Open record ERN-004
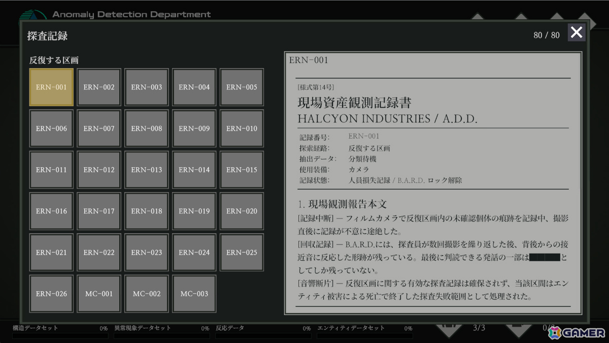This screenshot has height=343, width=609. click(194, 87)
